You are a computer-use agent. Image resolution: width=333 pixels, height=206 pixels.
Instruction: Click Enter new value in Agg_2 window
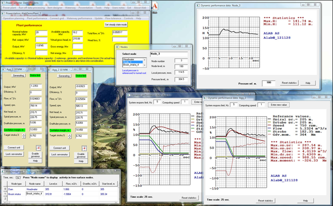(279, 105)
